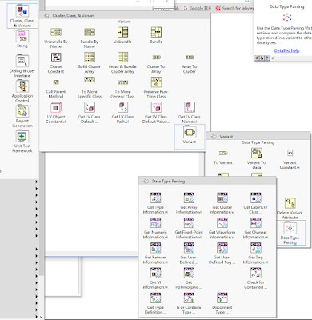Screen dimensions: 312x320
Task: Pin the Cluster, Class, & Variant palette
Action: [x=46, y=16]
